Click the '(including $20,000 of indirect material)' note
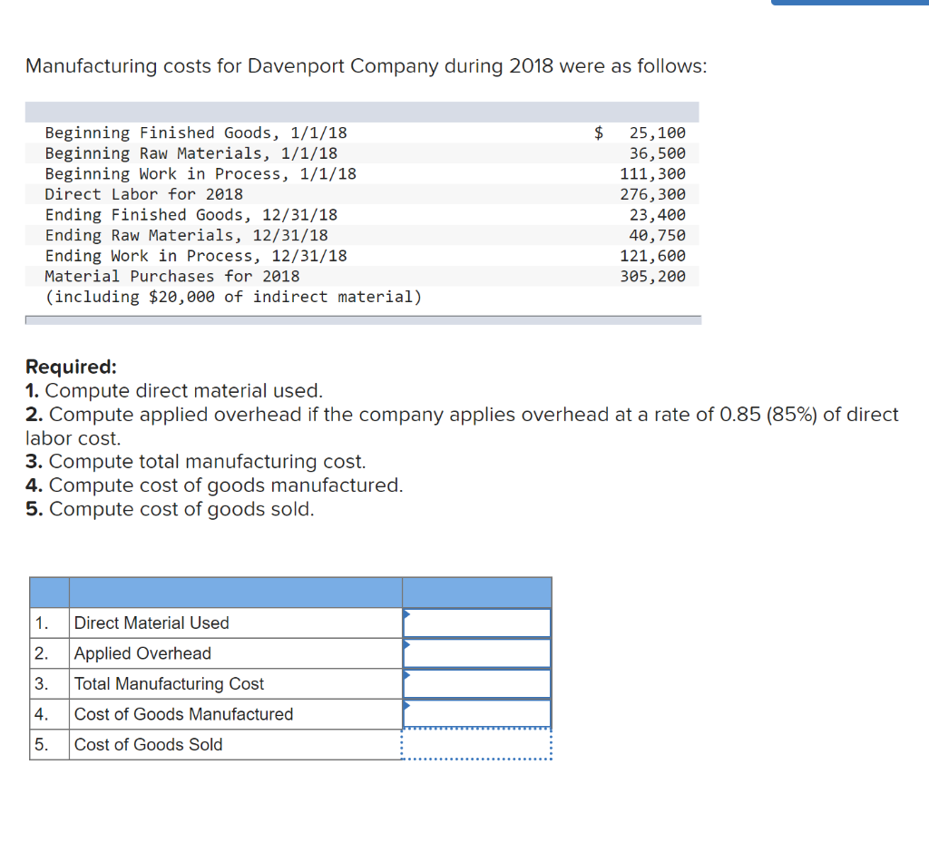Viewport: 929px width, 853px height. coord(233,297)
